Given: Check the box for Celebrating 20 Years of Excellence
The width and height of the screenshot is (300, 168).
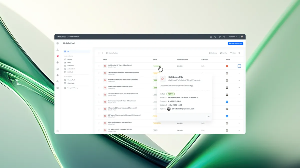Looking at the screenshot, I should tap(99, 66).
